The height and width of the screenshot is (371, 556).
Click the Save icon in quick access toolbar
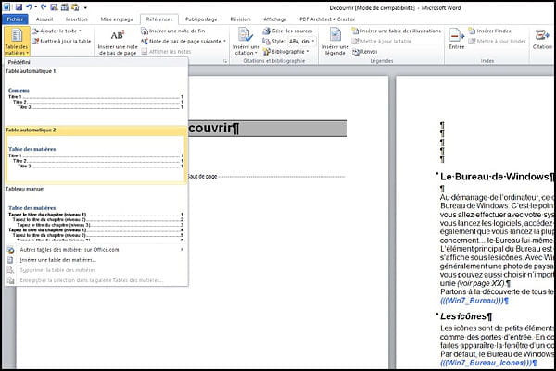click(x=19, y=7)
